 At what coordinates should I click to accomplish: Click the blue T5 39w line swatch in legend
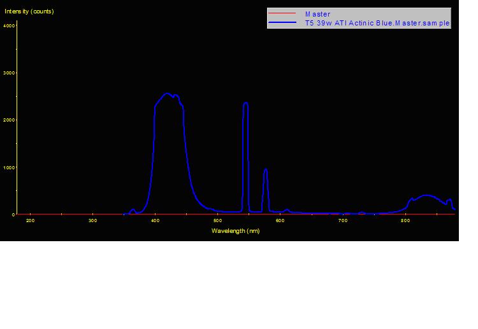pyautogui.click(x=284, y=23)
